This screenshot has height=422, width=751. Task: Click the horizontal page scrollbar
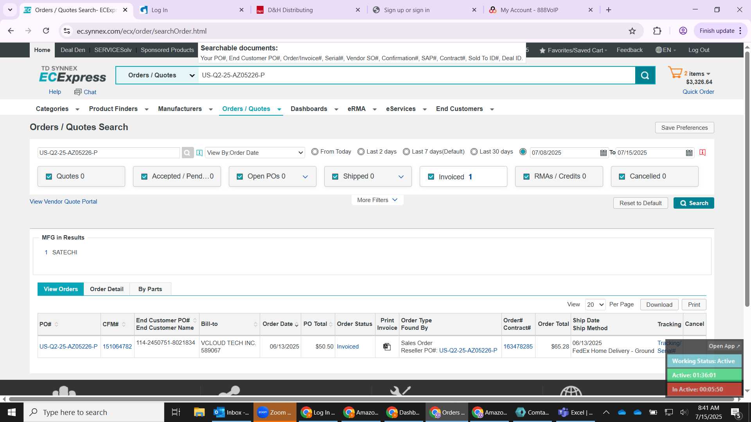(372, 399)
